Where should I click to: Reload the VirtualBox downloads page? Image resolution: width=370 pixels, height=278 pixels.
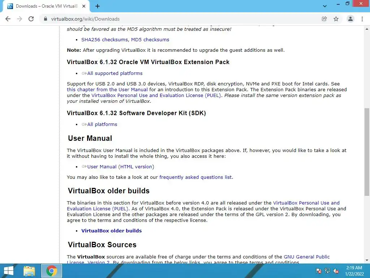point(31,19)
